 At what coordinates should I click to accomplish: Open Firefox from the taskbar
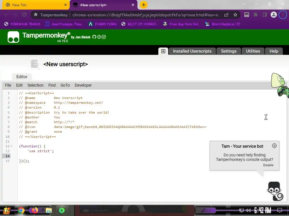pos(35,210)
